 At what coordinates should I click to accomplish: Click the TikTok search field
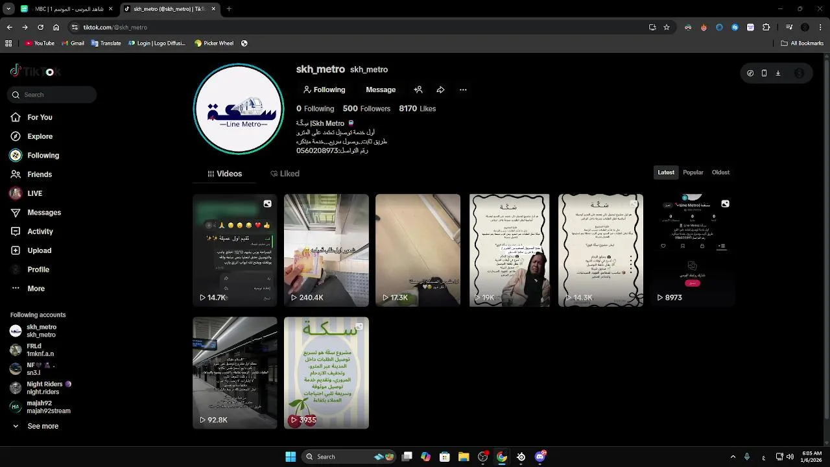(53, 95)
